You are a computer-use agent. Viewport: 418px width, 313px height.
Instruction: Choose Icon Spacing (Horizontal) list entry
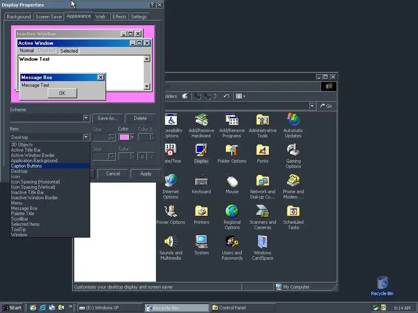(x=50, y=182)
